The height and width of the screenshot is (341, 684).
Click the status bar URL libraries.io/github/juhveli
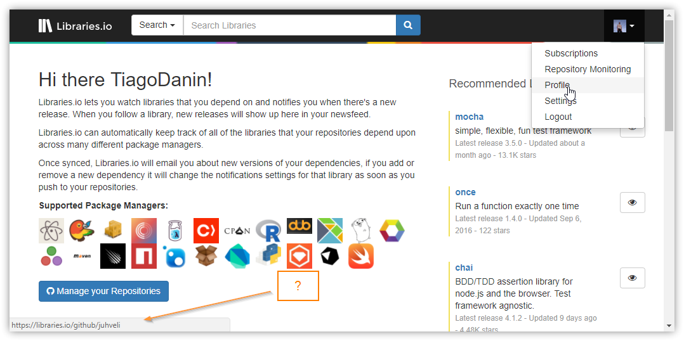[x=66, y=325]
